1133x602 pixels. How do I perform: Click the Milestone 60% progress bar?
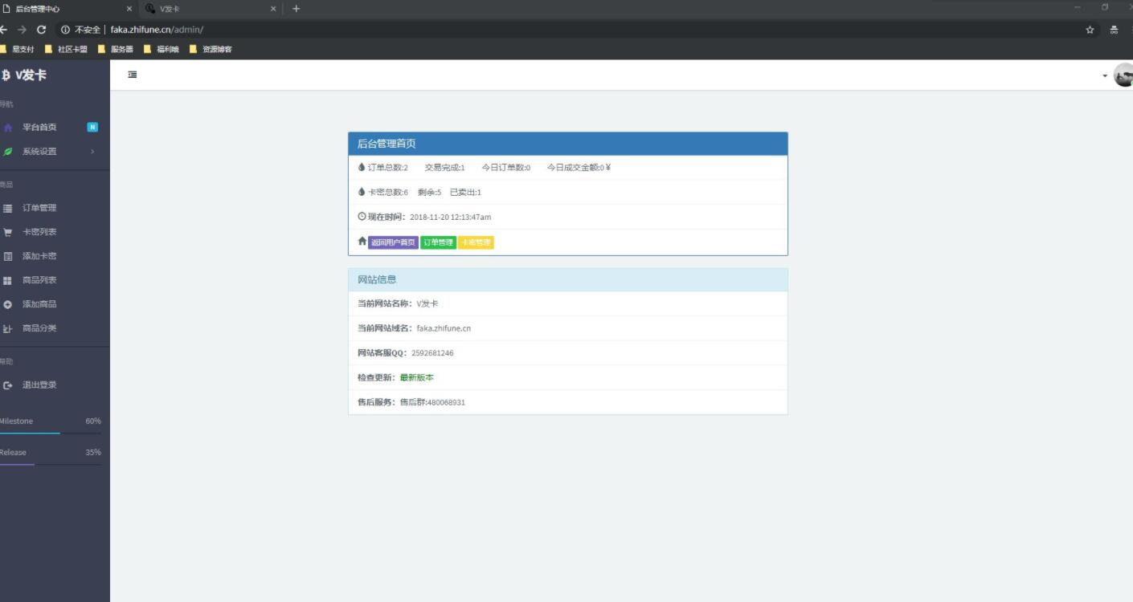[x=51, y=433]
